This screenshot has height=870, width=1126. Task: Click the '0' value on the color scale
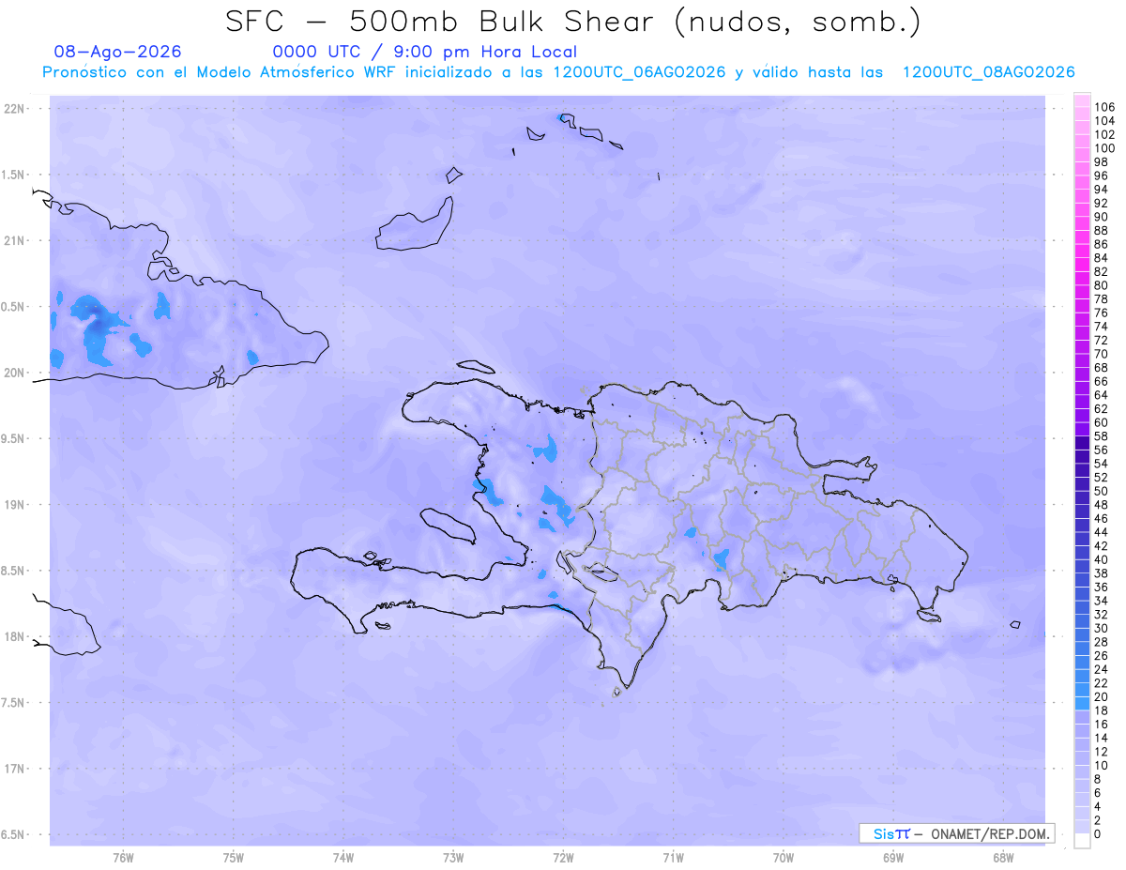(1098, 834)
